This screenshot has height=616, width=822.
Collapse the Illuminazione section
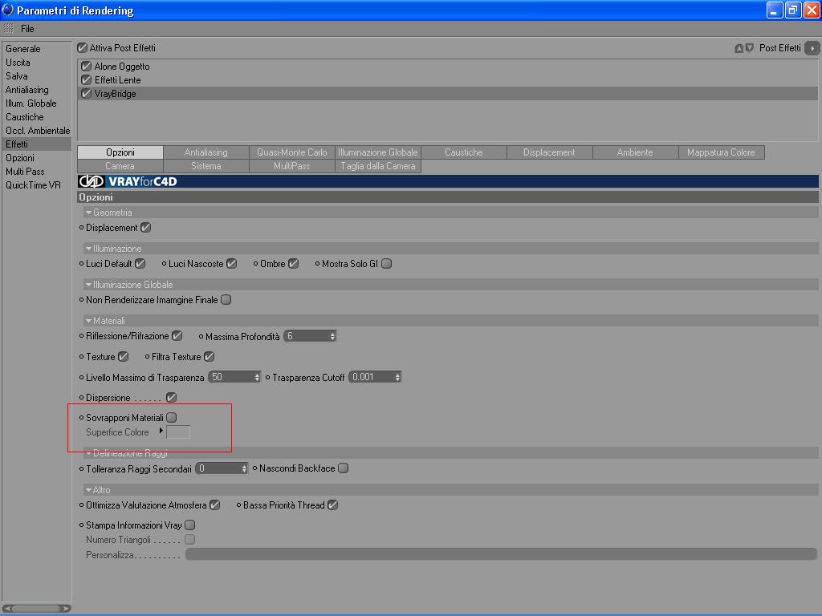point(88,249)
